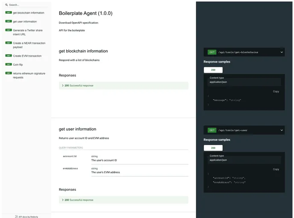Click GET badge beside 'Coin flip'

[x=9, y=64]
